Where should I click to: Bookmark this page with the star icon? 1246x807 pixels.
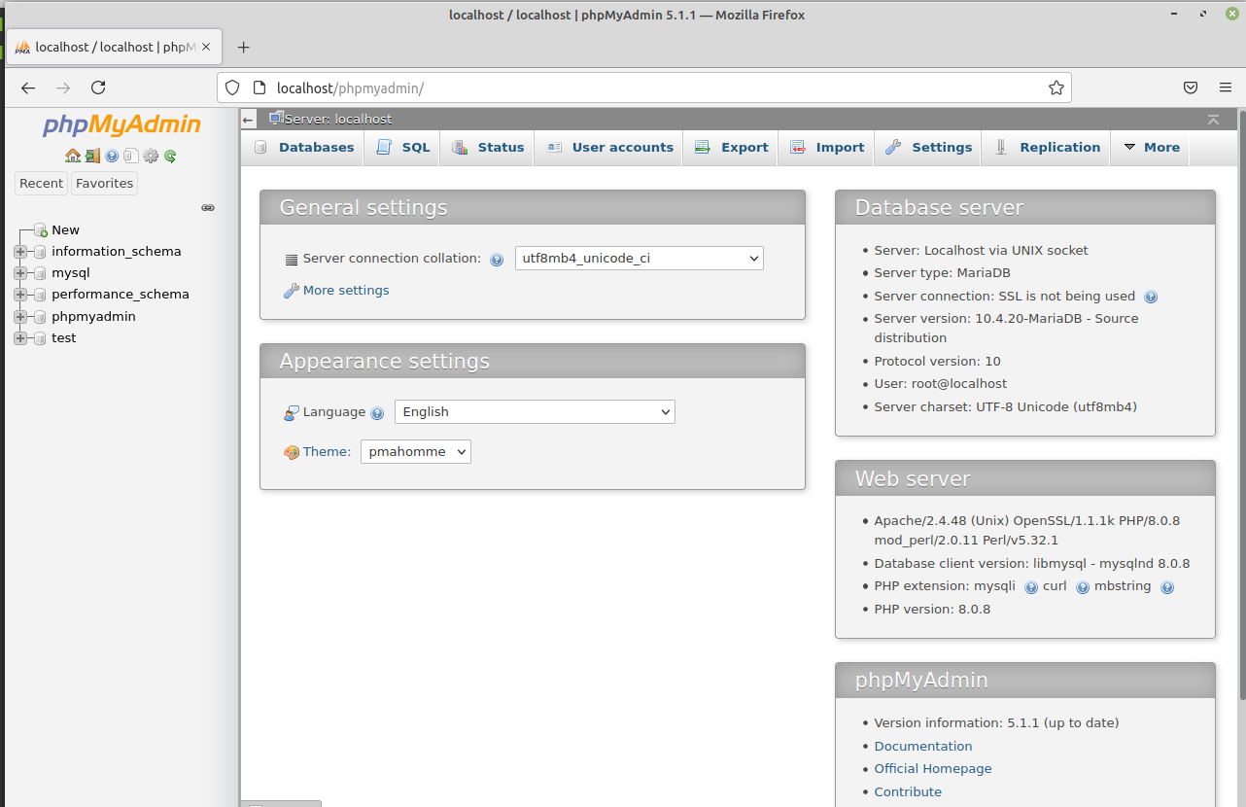pos(1056,88)
